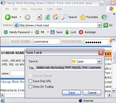Click the horizontal scrollbar left arrow
This screenshot has height=103, width=116.
tap(3, 95)
